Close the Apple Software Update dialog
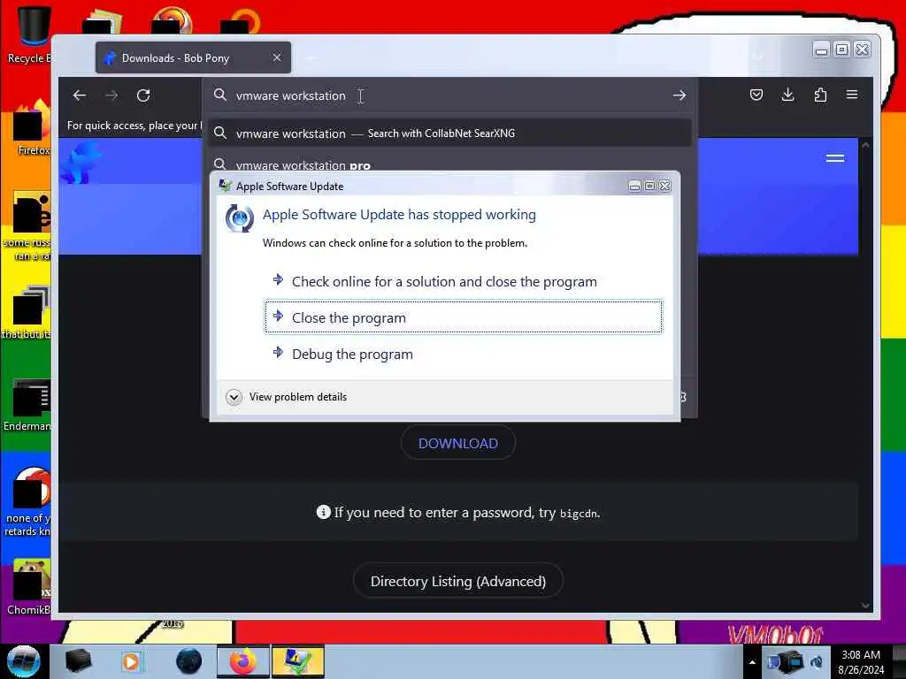Viewport: 906px width, 679px height. (x=665, y=186)
